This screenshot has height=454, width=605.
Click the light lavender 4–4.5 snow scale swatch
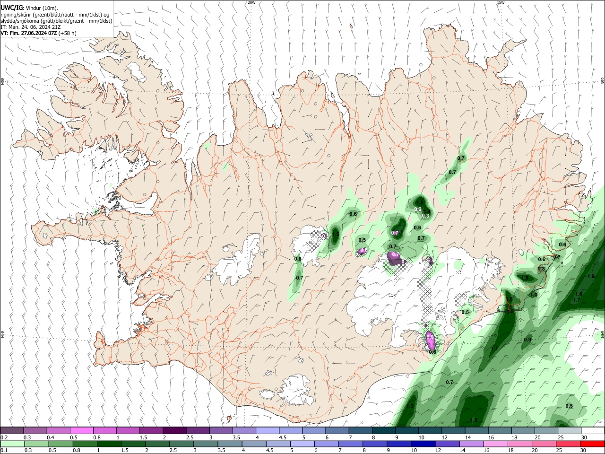tap(267, 430)
